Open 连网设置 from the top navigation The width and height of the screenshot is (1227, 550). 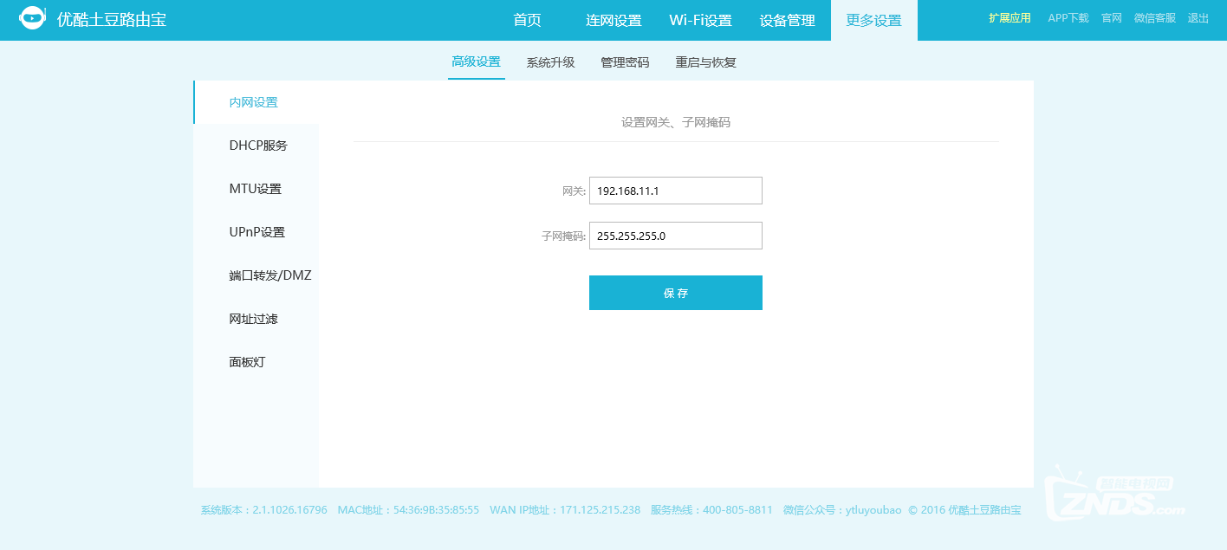pos(613,21)
